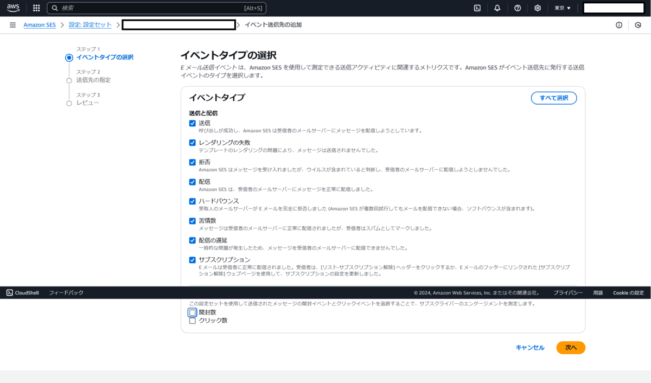
Task: Uncheck the 配信 checkbox
Action: [x=193, y=182]
